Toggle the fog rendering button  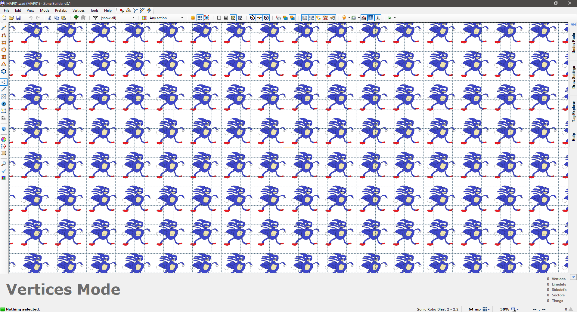point(364,18)
